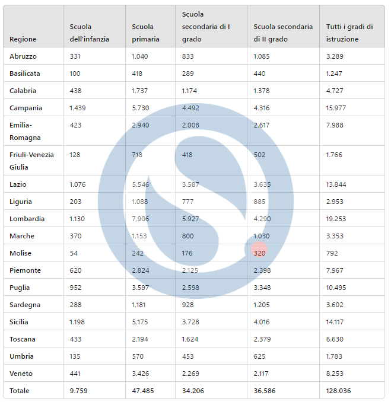Image resolution: width=391 pixels, height=402 pixels.
Task: Click Sicilia's infanzia value 1.198
Action: (79, 322)
